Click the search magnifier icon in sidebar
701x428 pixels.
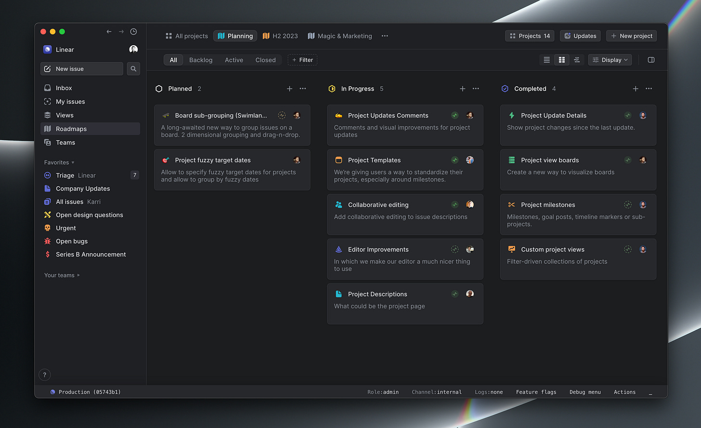coord(133,69)
